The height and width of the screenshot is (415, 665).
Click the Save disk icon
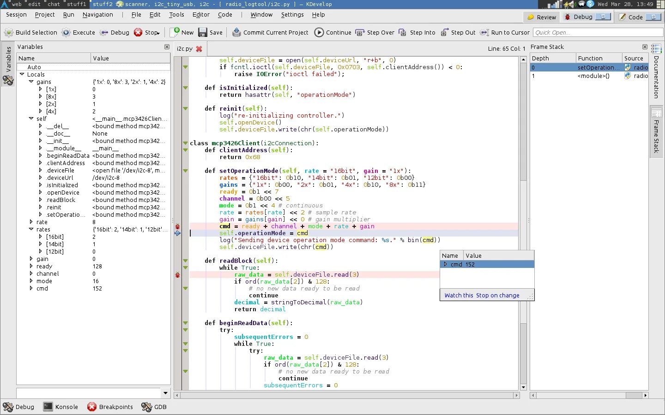(203, 33)
